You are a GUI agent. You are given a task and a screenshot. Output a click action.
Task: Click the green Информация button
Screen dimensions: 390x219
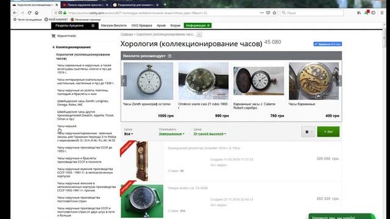[197, 26]
